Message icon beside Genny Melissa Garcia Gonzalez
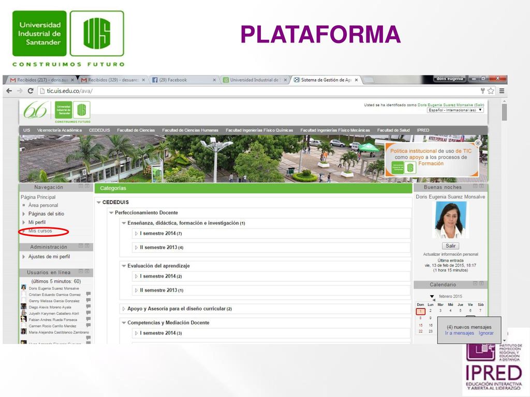530x397 pixels. coord(88,300)
